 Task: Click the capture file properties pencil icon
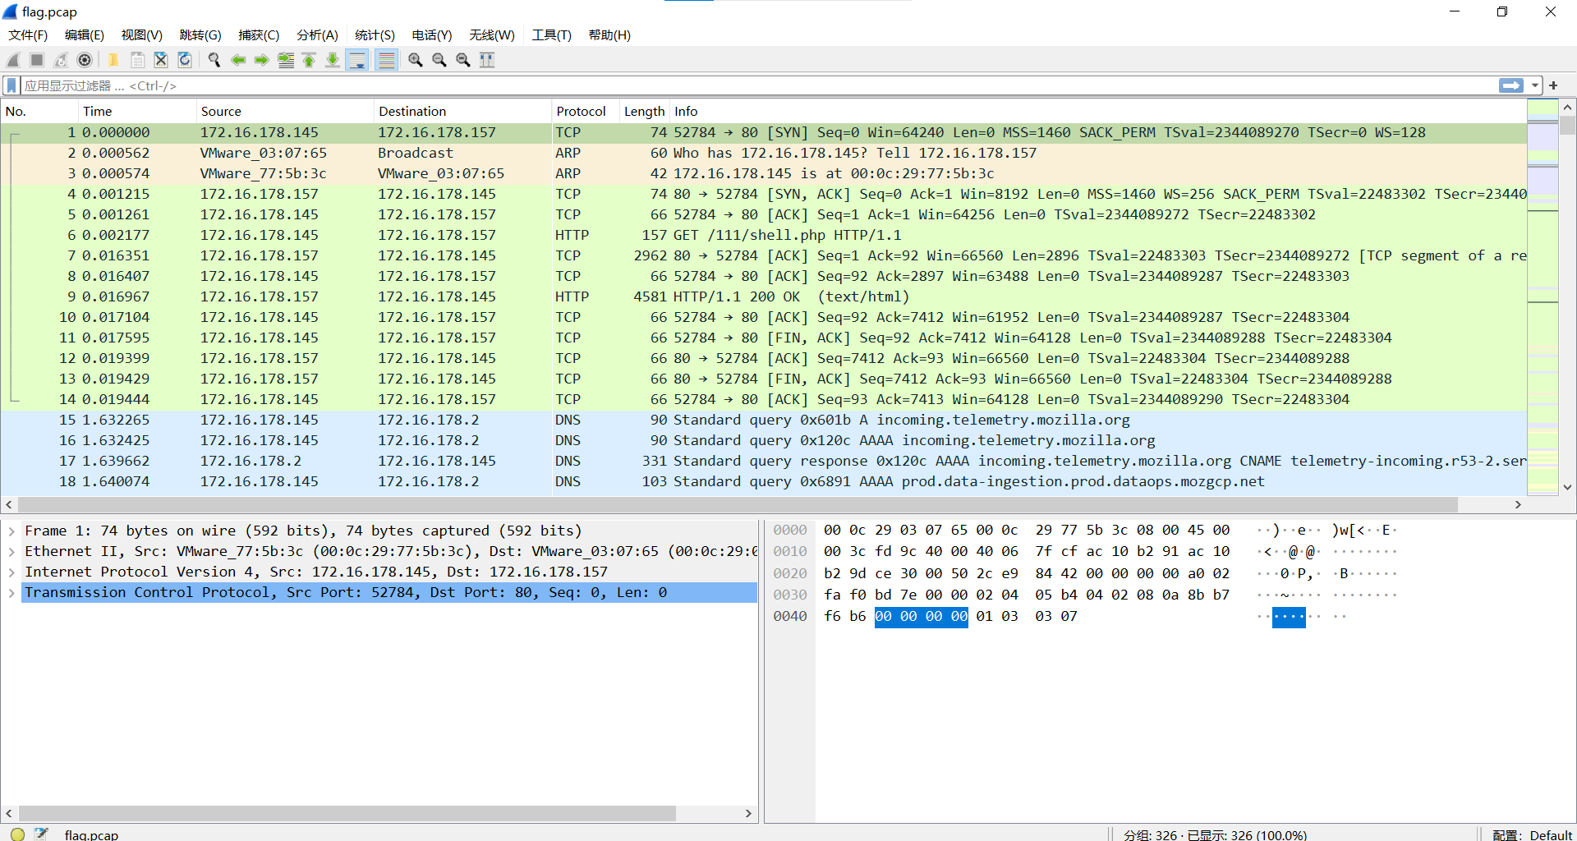click(42, 834)
